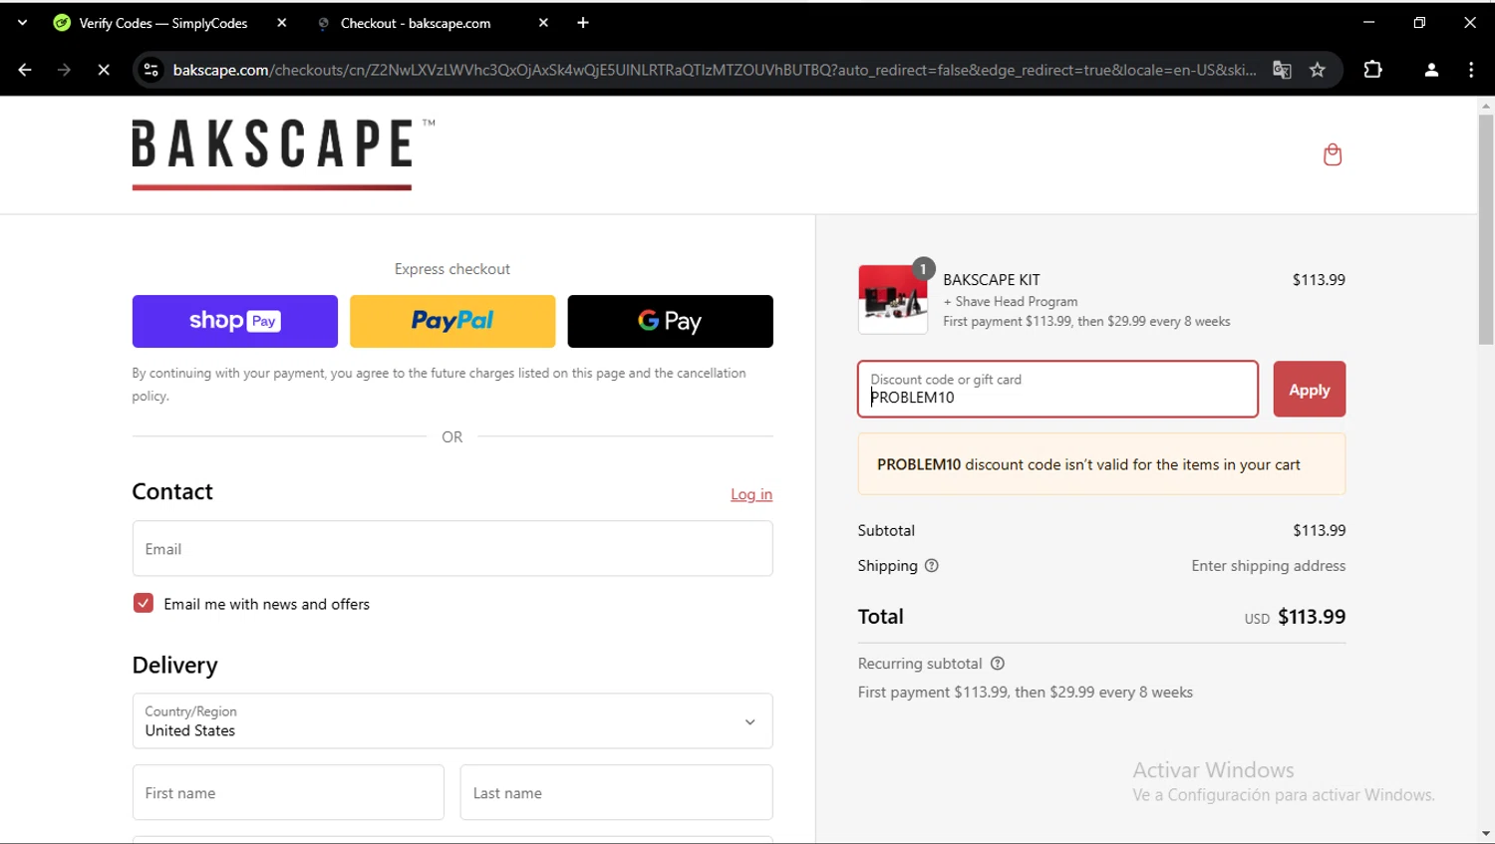Image resolution: width=1495 pixels, height=844 pixels.
Task: Click the Total $113.99 amount
Action: pyautogui.click(x=1312, y=617)
